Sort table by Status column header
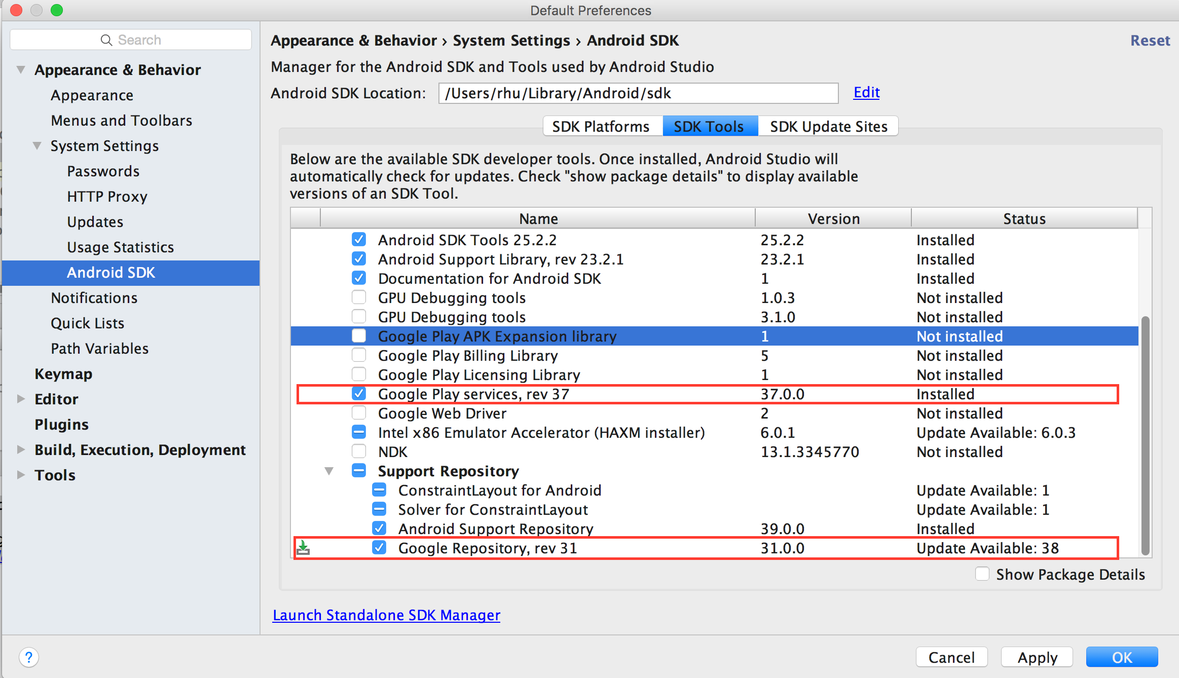 click(1024, 218)
